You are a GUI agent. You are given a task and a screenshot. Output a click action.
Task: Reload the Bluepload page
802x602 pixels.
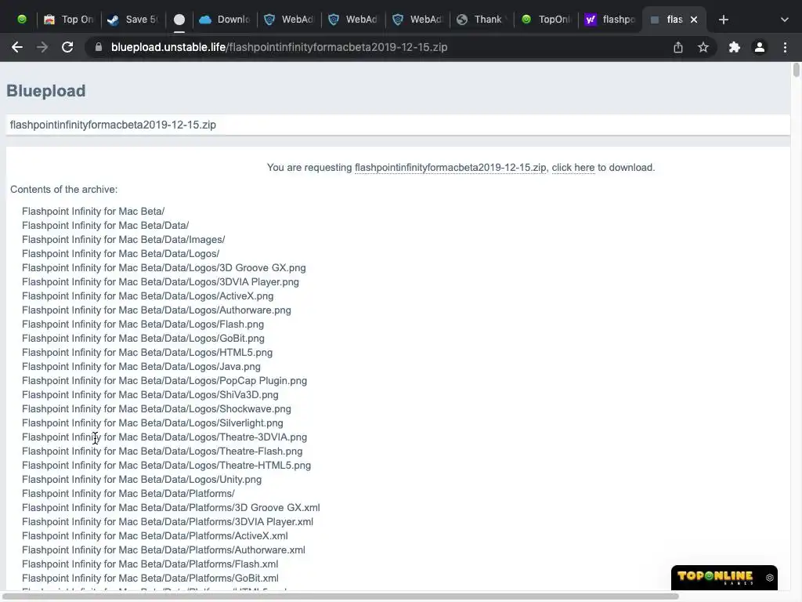(67, 47)
